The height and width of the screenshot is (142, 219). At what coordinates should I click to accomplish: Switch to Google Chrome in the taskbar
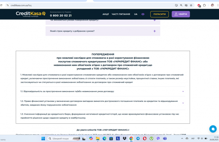tap(131, 139)
